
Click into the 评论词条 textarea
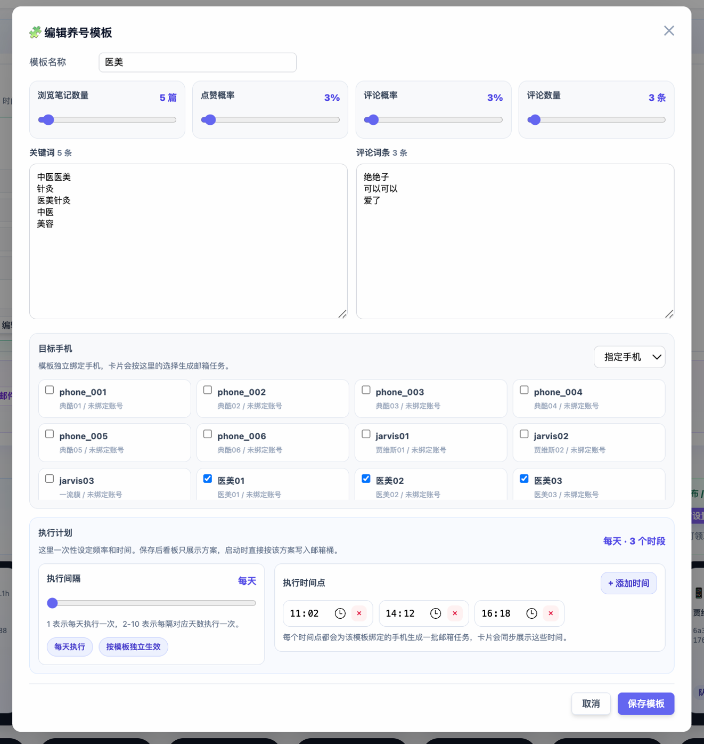[515, 241]
